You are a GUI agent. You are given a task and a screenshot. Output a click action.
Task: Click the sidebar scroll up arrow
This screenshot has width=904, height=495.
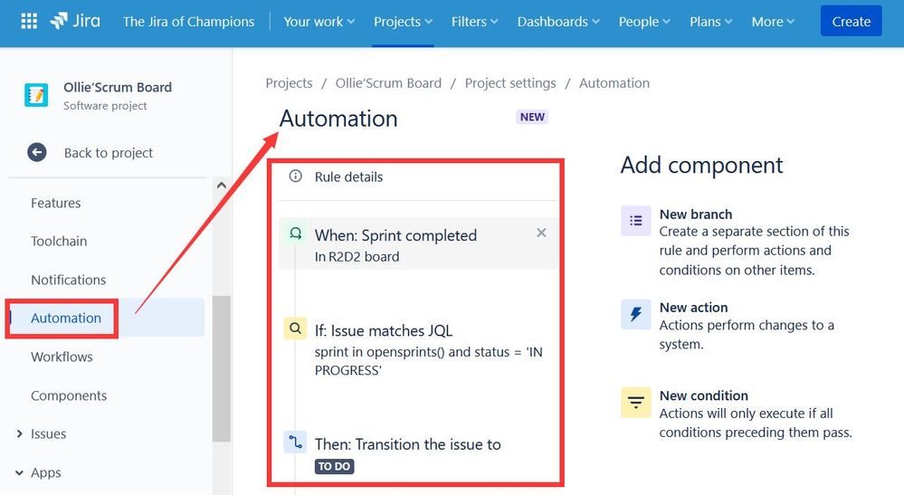coord(222,186)
